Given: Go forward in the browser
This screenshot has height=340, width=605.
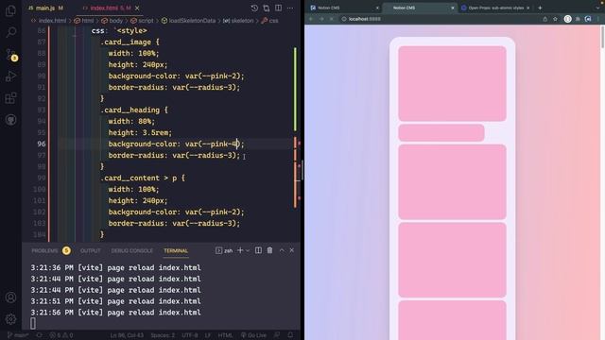Looking at the screenshot, I should (x=321, y=19).
